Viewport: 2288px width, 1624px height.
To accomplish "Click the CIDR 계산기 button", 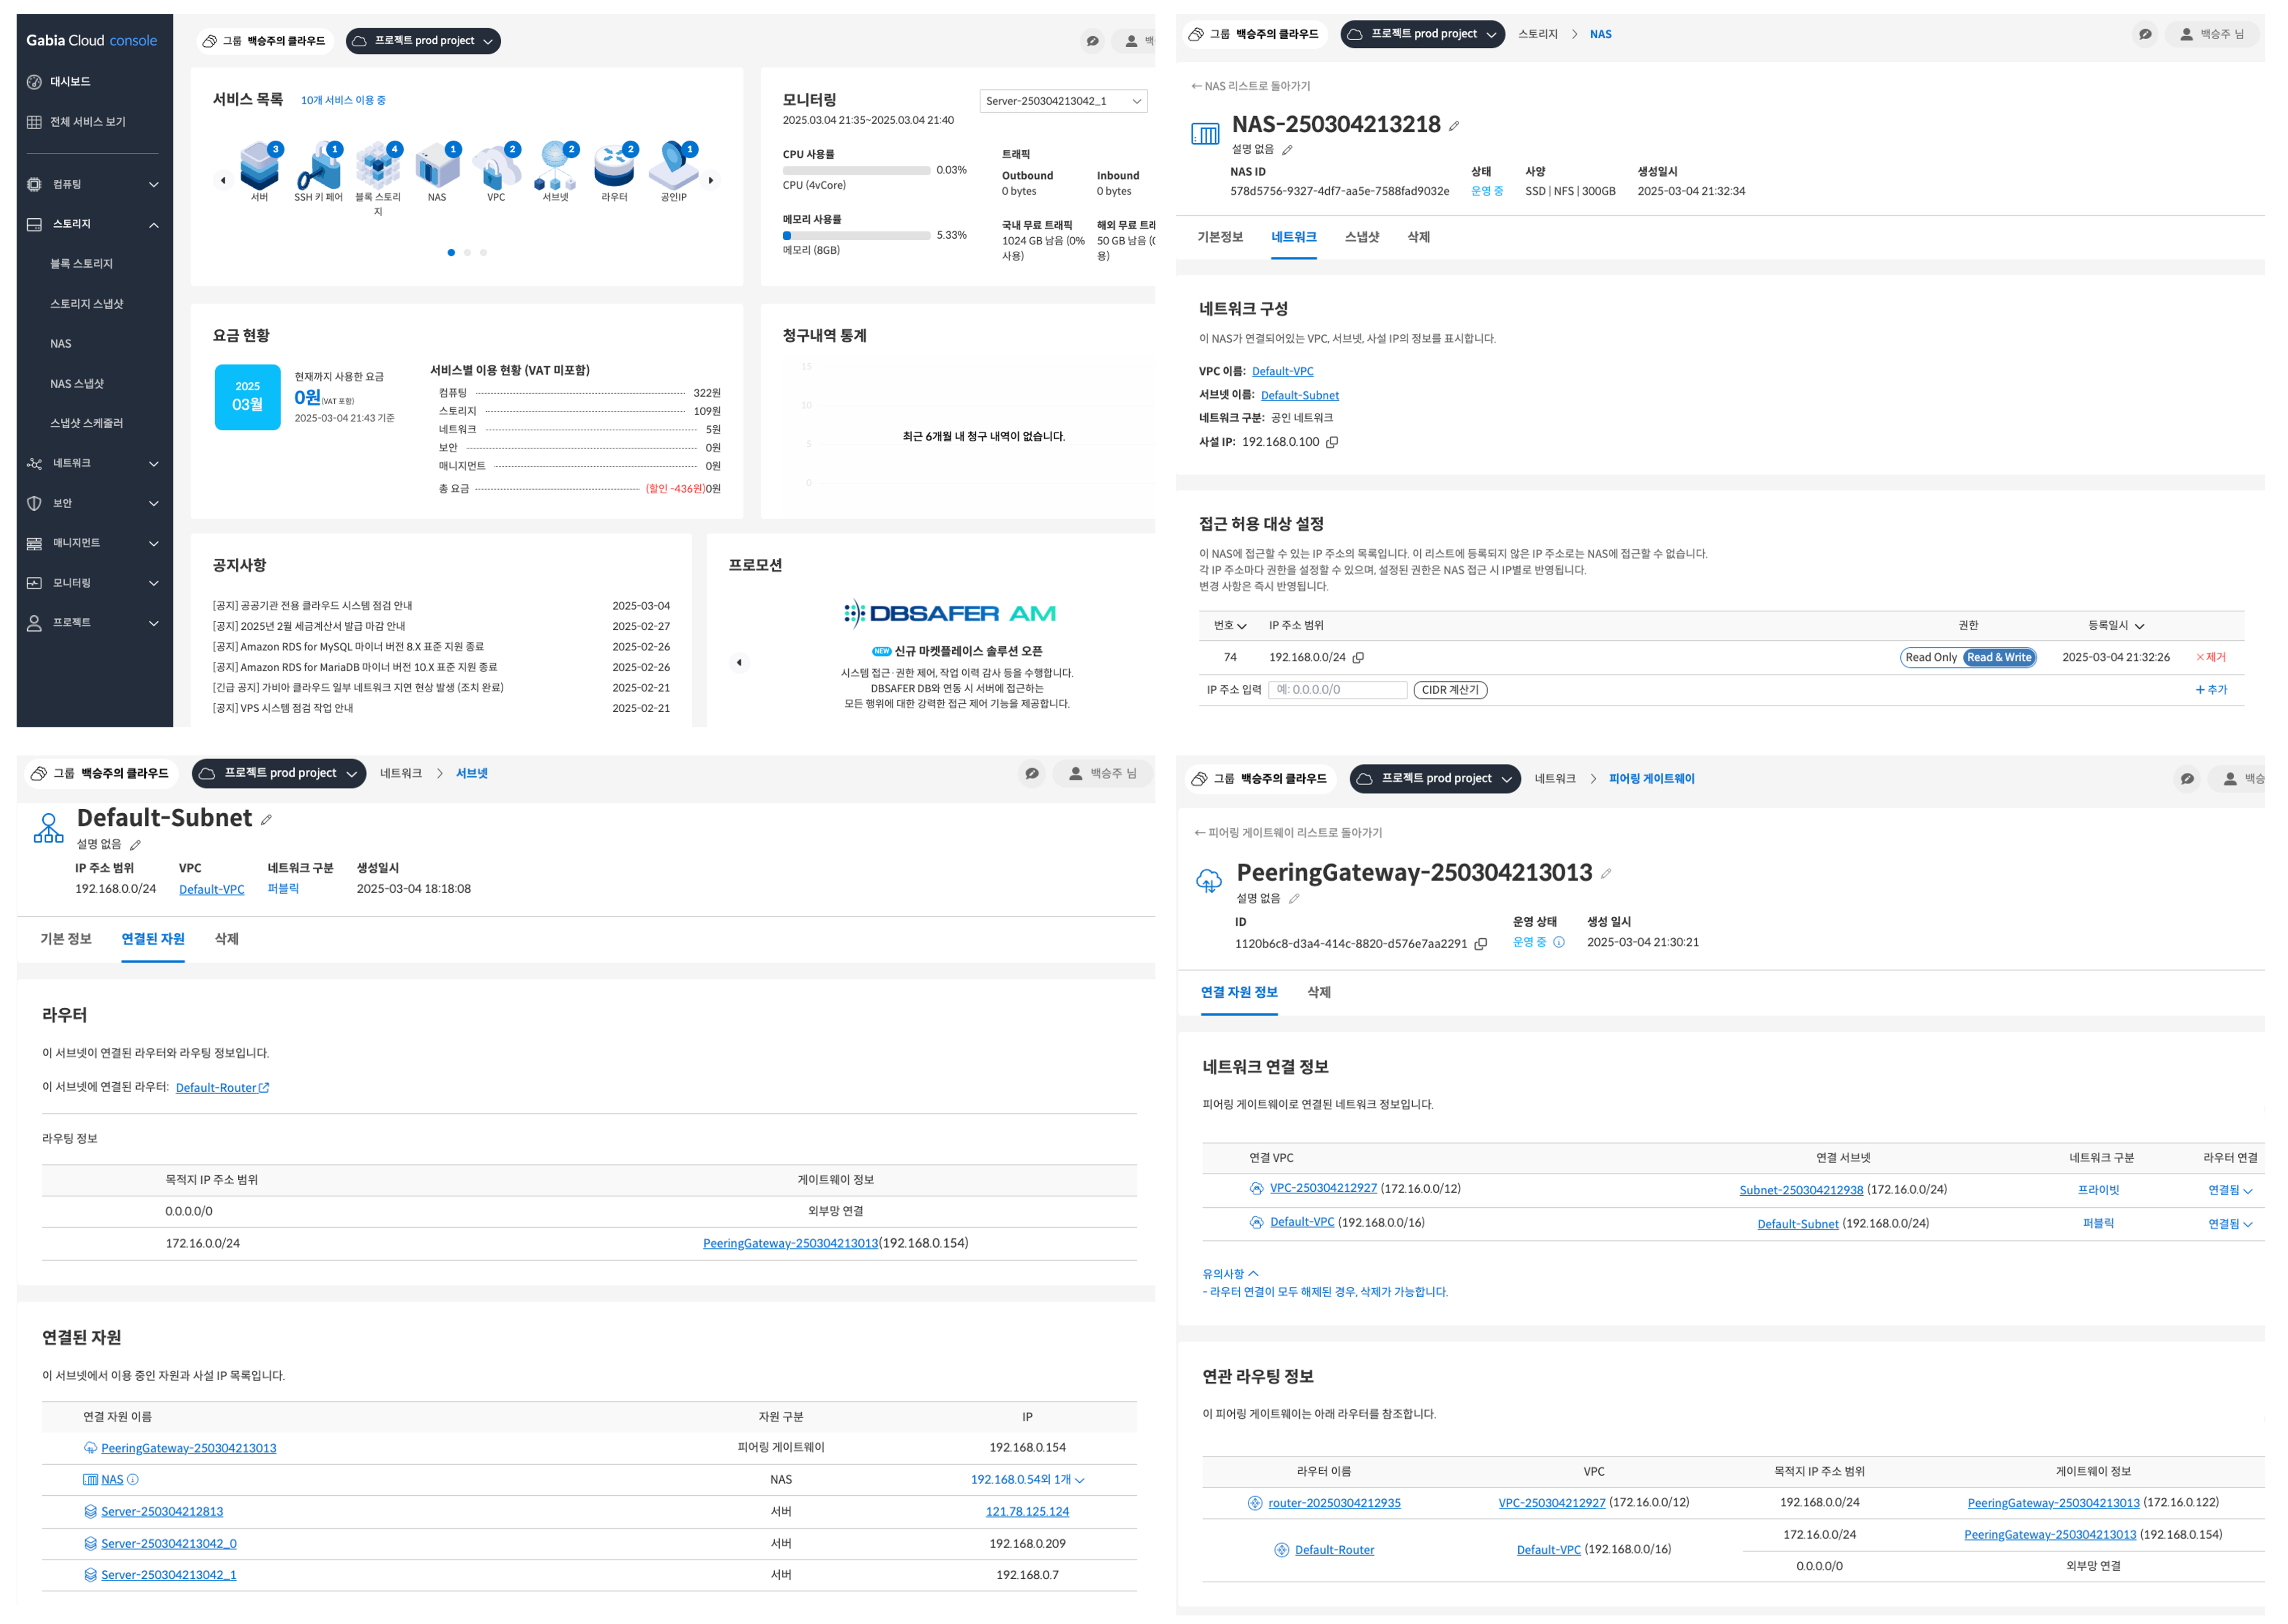I will click(1450, 690).
